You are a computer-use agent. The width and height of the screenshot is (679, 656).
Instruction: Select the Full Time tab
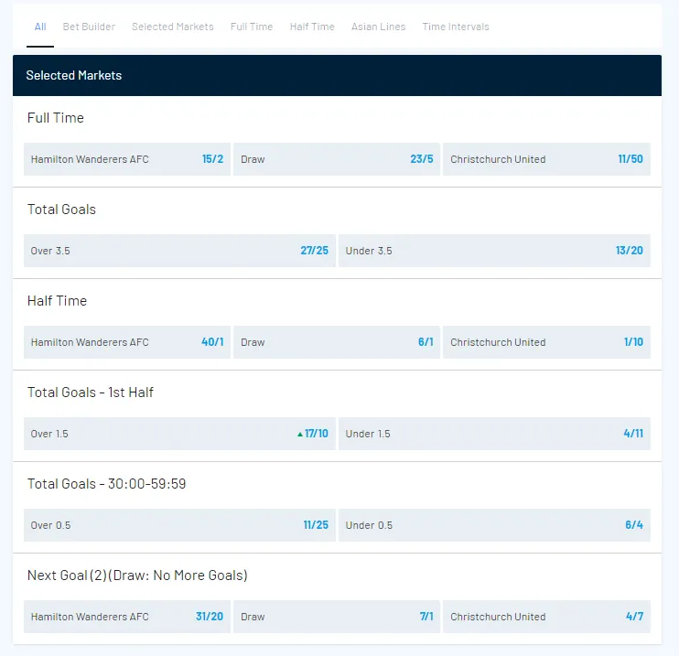click(x=252, y=27)
